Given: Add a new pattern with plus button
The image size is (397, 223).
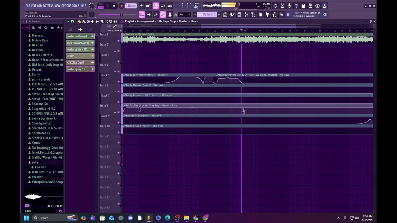Looking at the screenshot, I should point(219,15).
